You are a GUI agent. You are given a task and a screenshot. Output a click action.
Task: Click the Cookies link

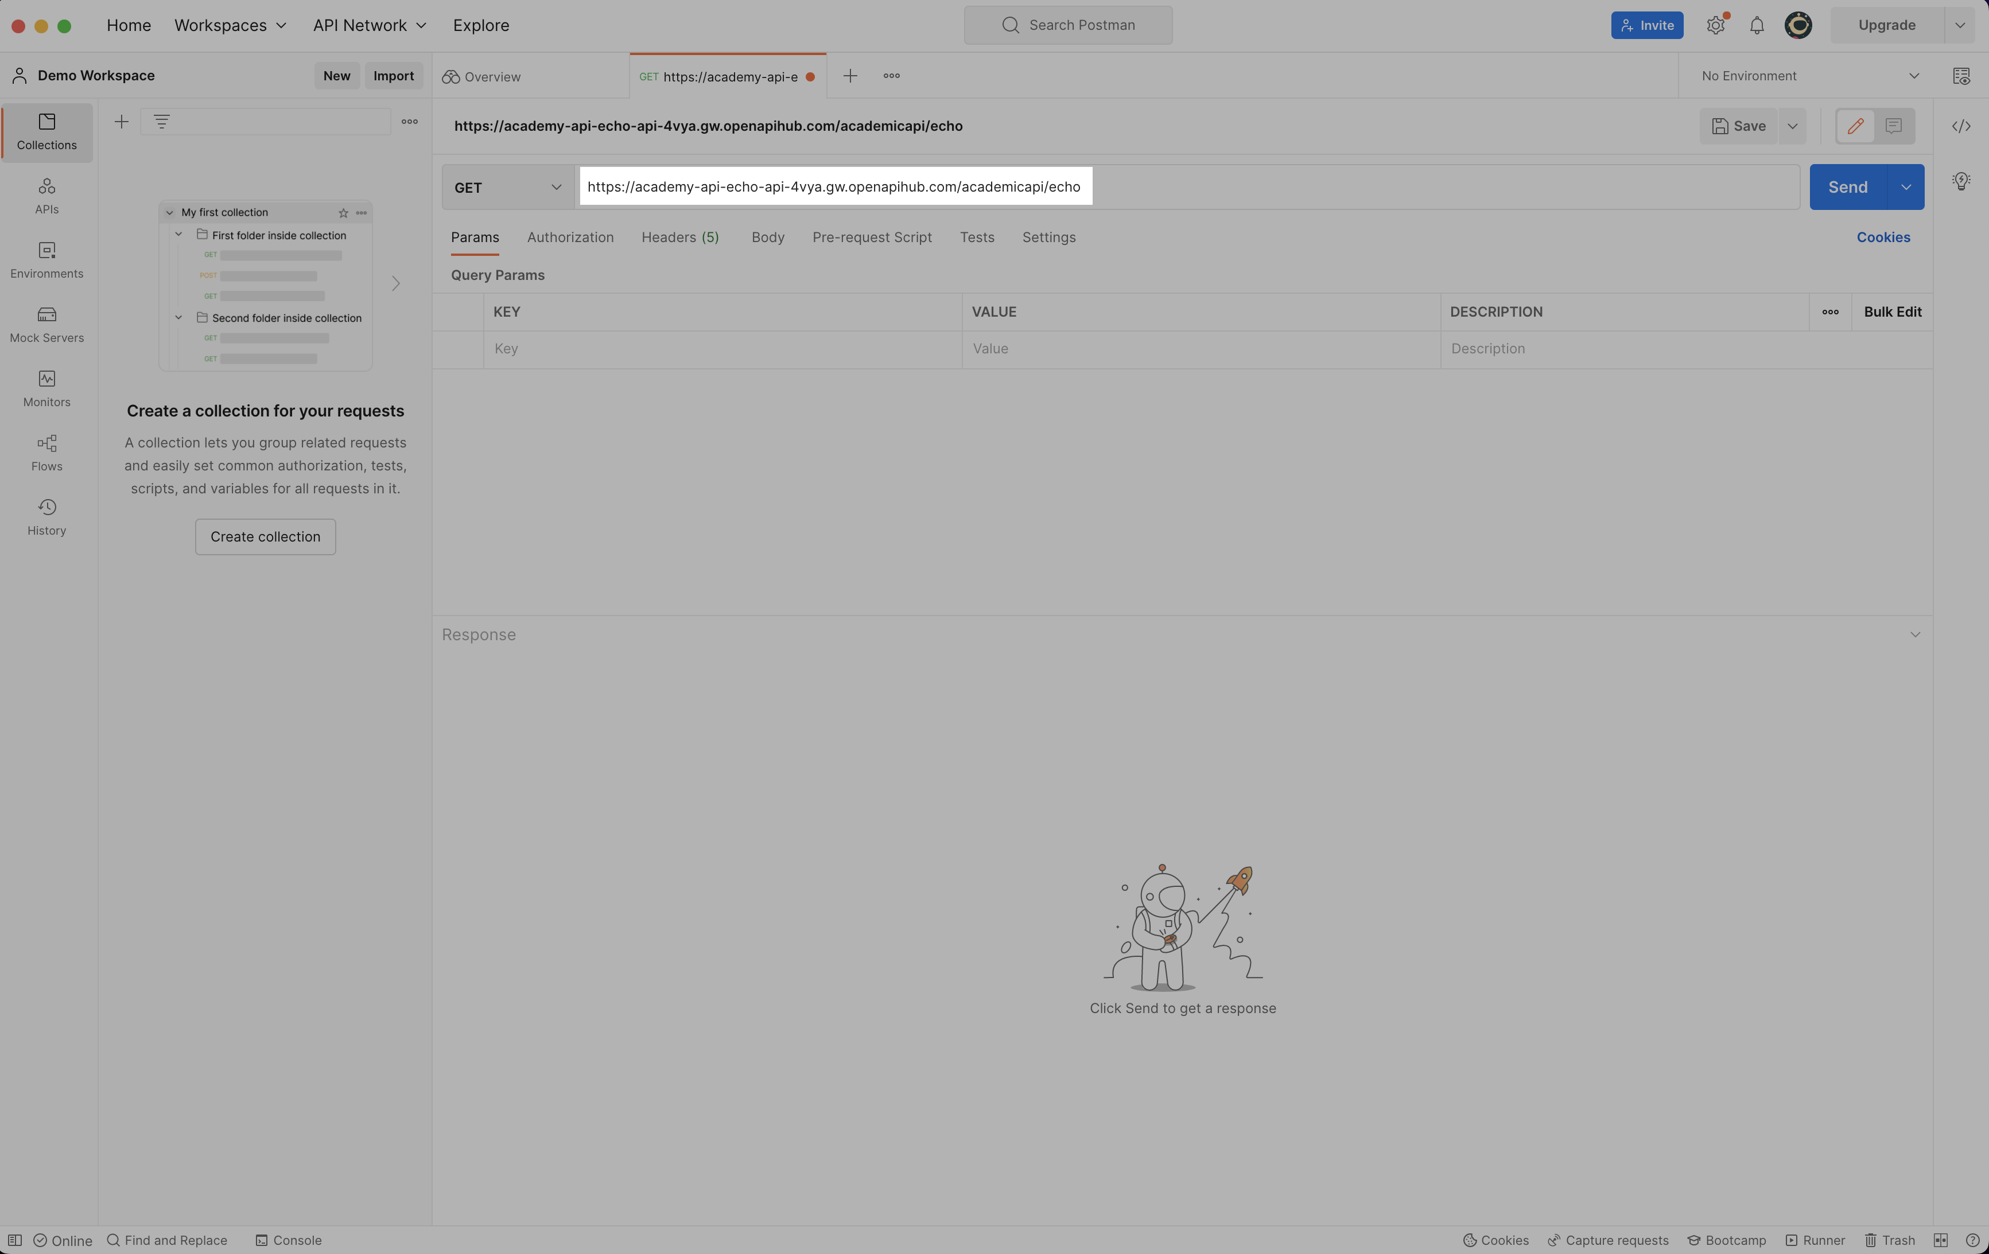click(1882, 237)
